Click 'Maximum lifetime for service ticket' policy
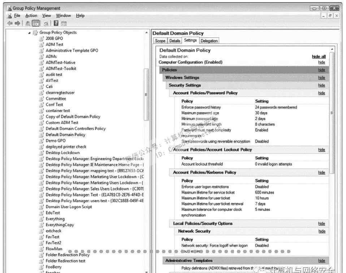Viewport: 346px width, 273px height. click(208, 193)
